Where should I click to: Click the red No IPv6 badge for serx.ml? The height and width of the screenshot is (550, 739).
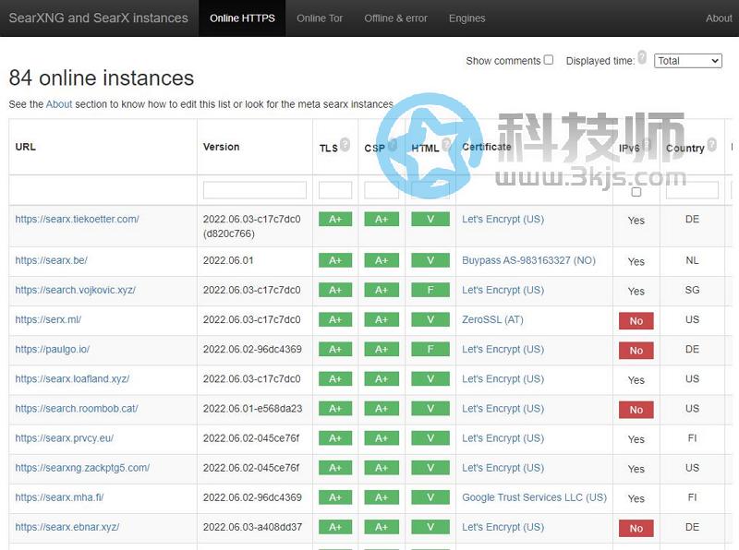click(636, 321)
